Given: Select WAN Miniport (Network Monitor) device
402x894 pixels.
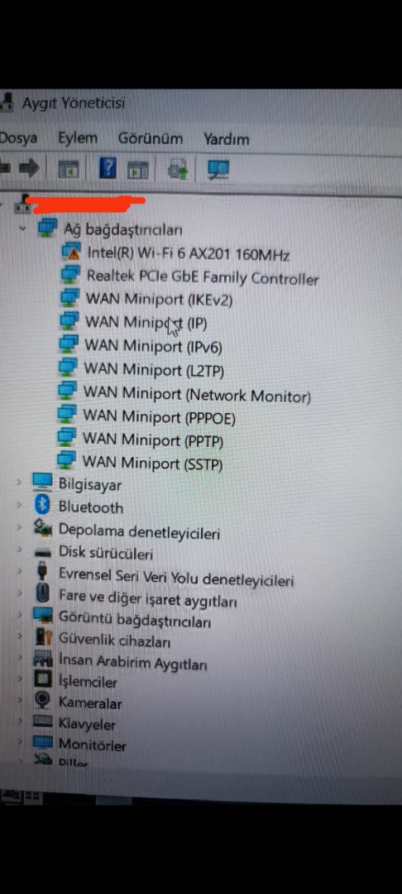Looking at the screenshot, I should tap(197, 395).
